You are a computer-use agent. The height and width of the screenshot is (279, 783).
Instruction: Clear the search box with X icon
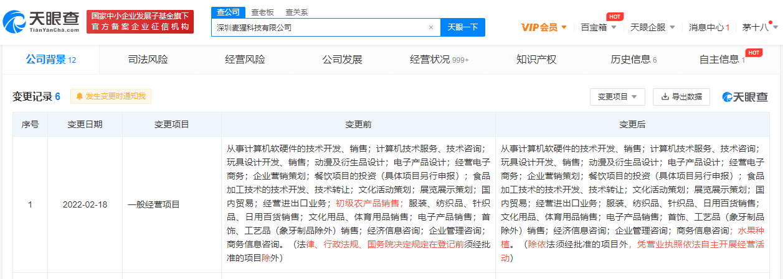pos(430,27)
